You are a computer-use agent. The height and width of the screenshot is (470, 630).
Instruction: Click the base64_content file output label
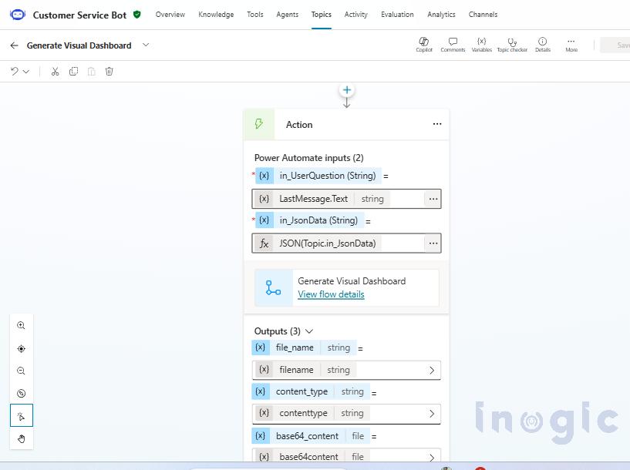coord(311,436)
